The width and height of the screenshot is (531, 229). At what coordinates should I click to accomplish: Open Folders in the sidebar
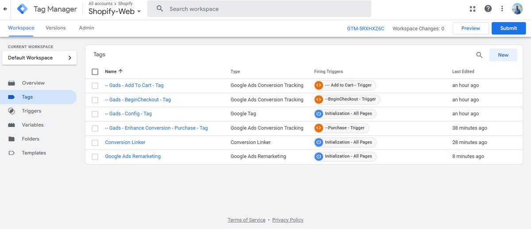tap(31, 139)
